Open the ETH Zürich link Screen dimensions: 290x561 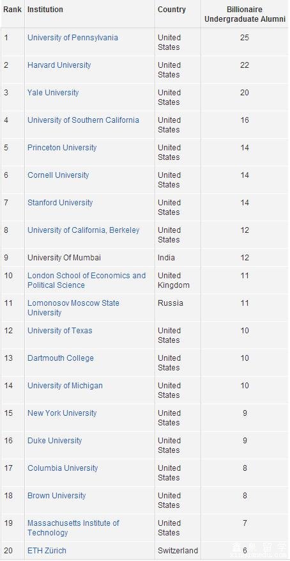point(47,551)
